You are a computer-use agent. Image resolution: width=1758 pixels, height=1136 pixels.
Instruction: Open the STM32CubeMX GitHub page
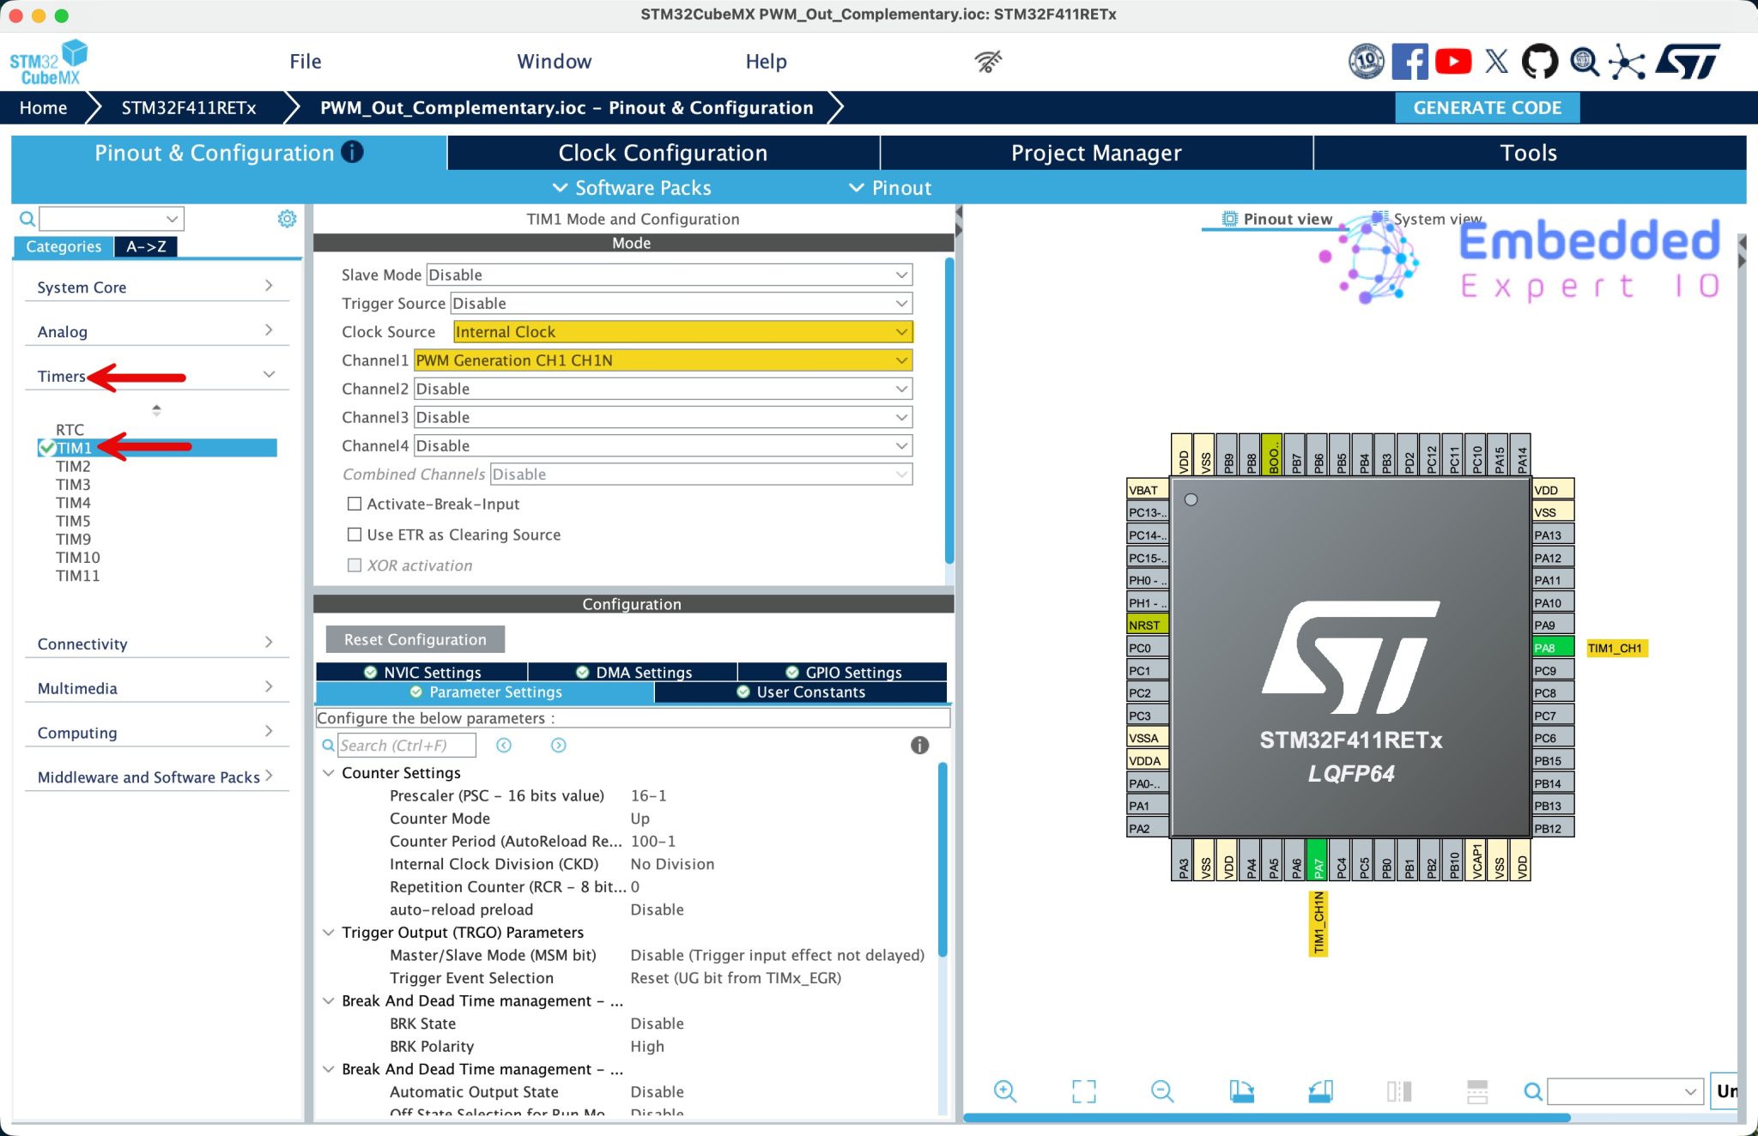(x=1539, y=61)
